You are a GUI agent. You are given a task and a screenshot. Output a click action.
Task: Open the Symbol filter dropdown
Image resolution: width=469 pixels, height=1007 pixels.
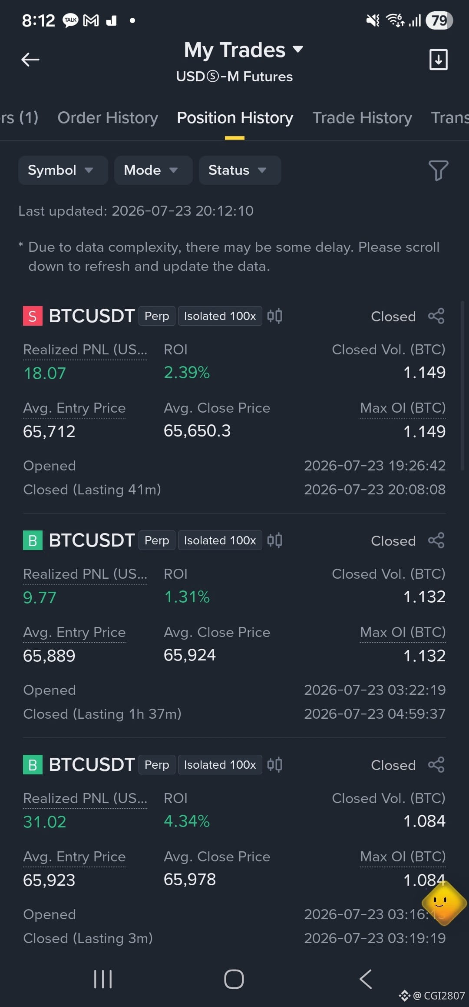[63, 170]
